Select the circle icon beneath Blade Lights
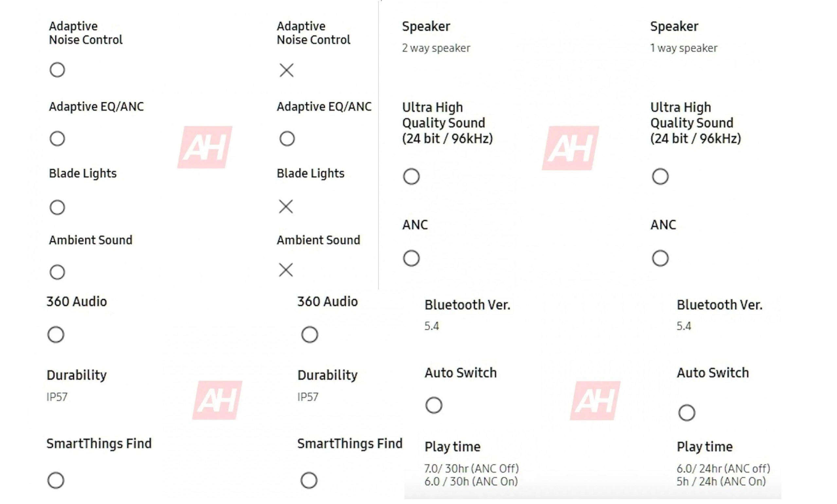Screen dimensions: 837x504 (x=57, y=207)
